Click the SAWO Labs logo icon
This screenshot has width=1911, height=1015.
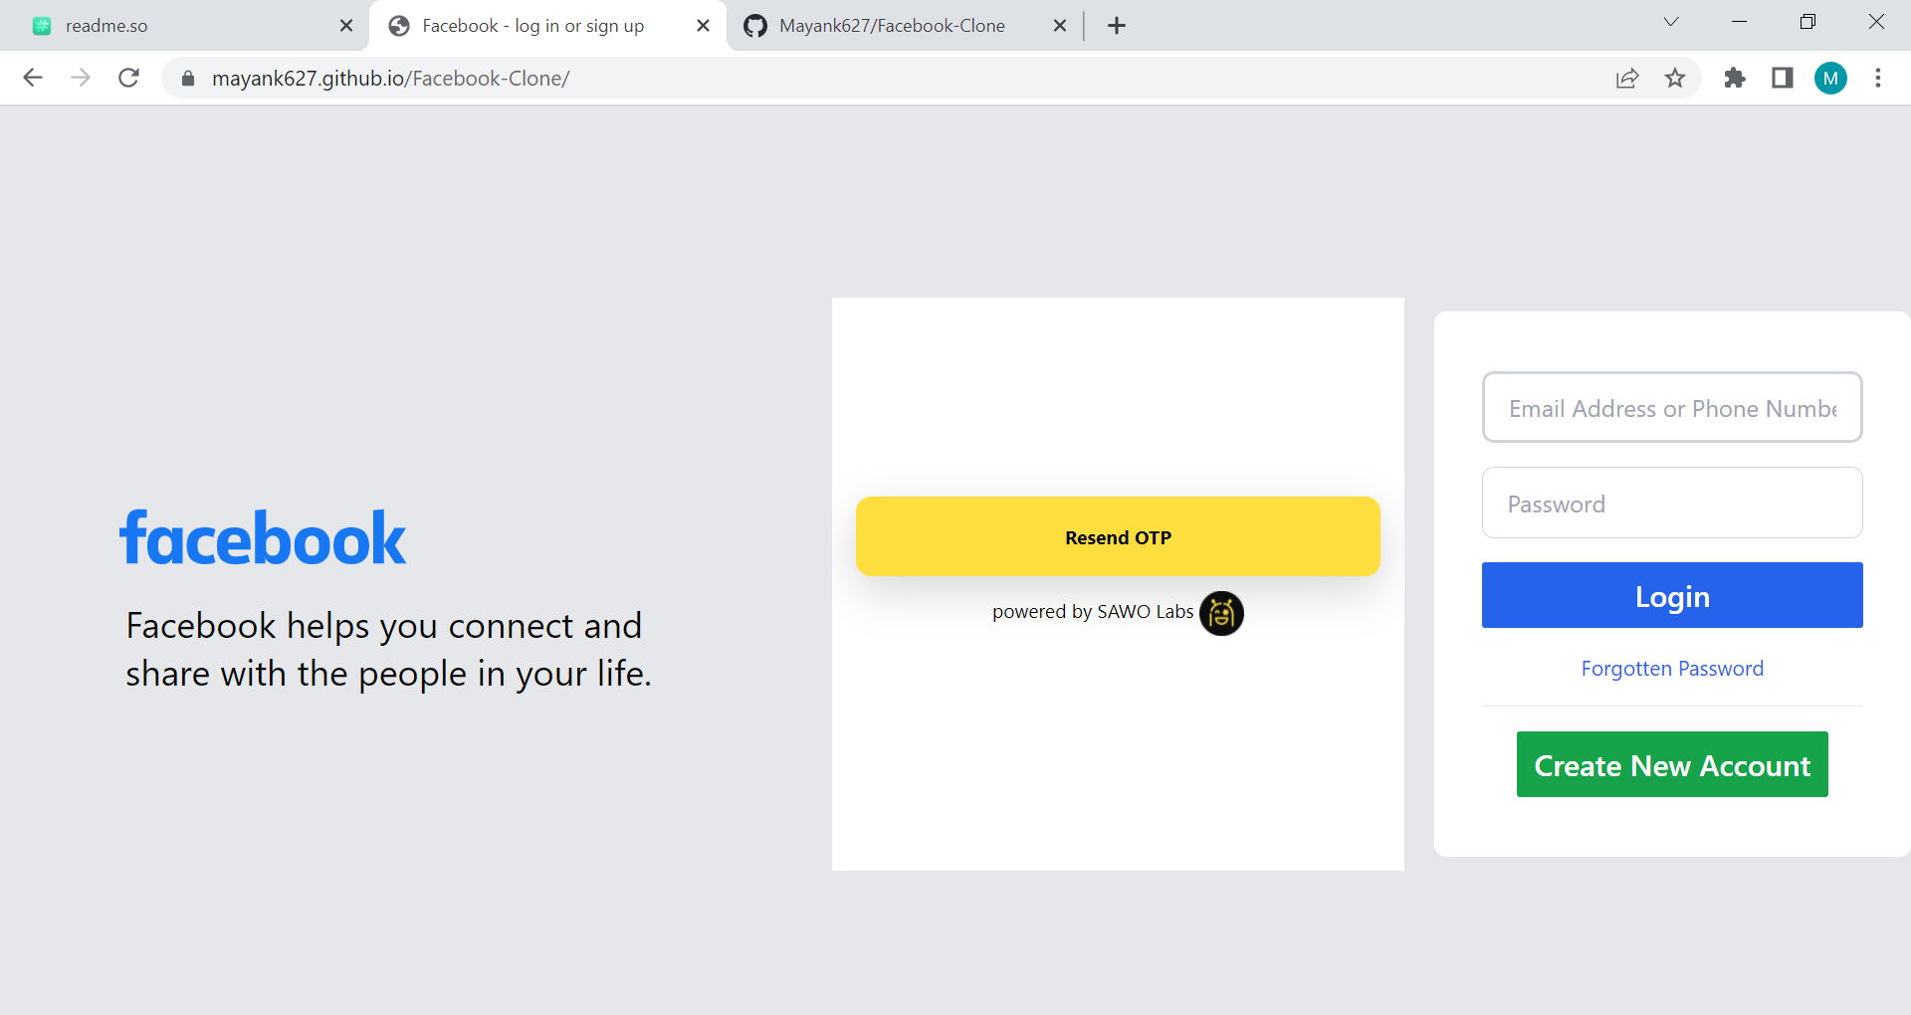(x=1221, y=613)
